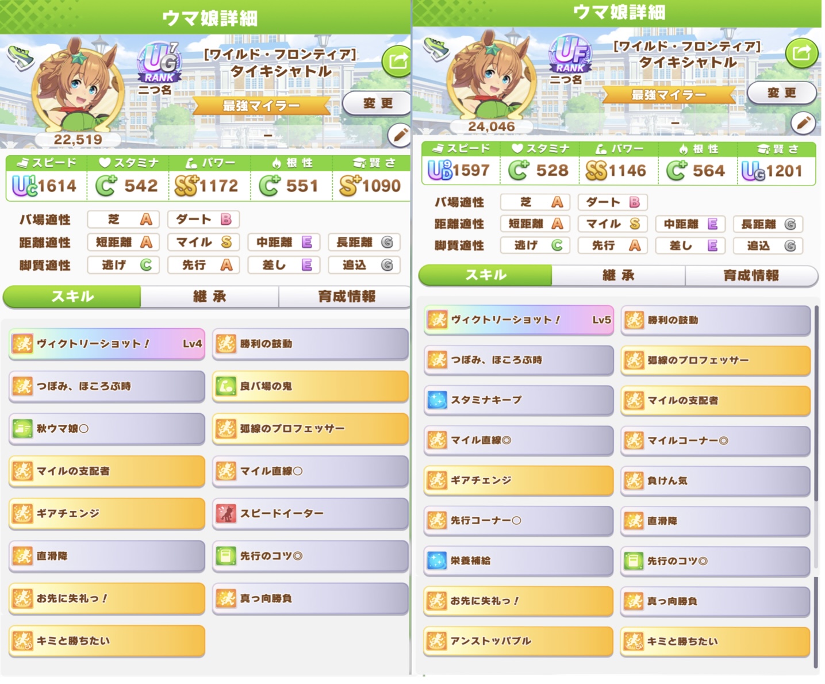Image resolution: width=825 pixels, height=684 pixels.
Task: Tap the green share icon on left panel
Action: (x=397, y=62)
